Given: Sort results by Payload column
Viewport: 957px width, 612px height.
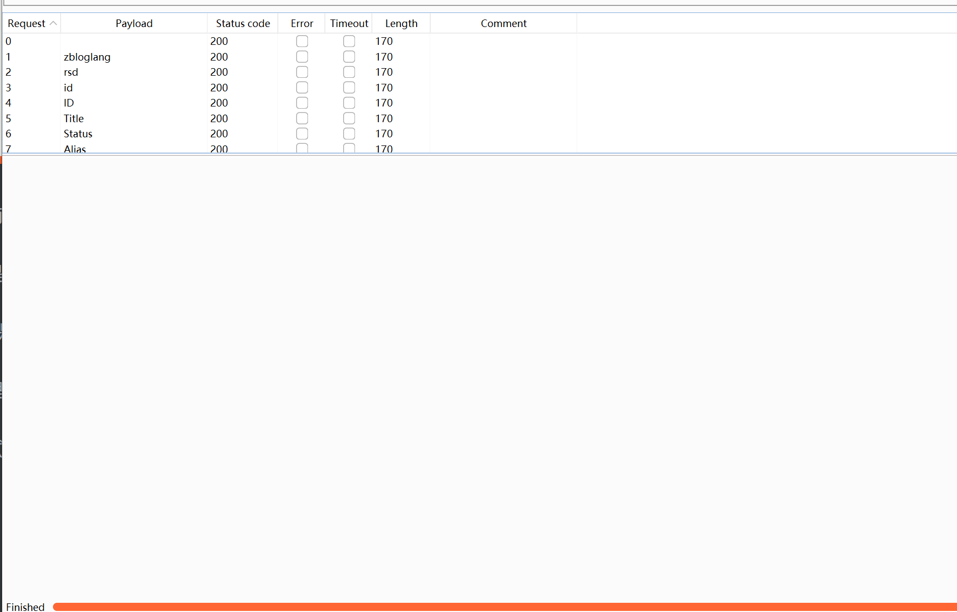Looking at the screenshot, I should pyautogui.click(x=134, y=23).
